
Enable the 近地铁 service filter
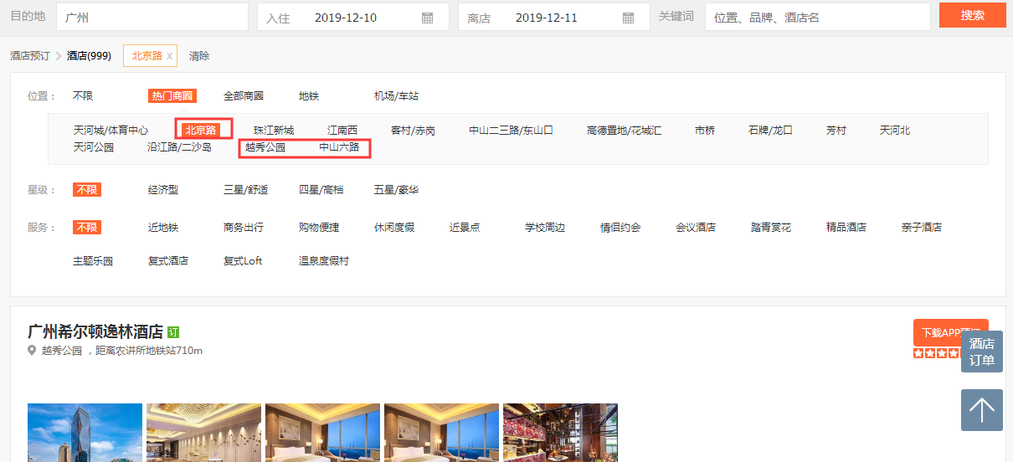[x=163, y=227]
